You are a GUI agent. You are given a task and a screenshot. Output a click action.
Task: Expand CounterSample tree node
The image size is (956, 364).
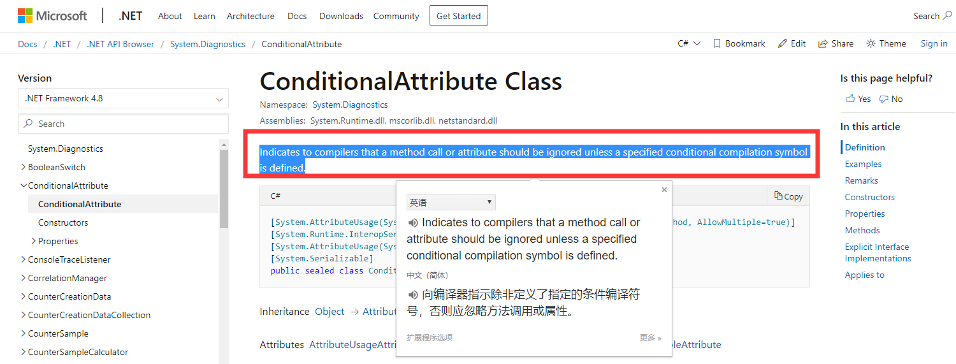pyautogui.click(x=24, y=333)
